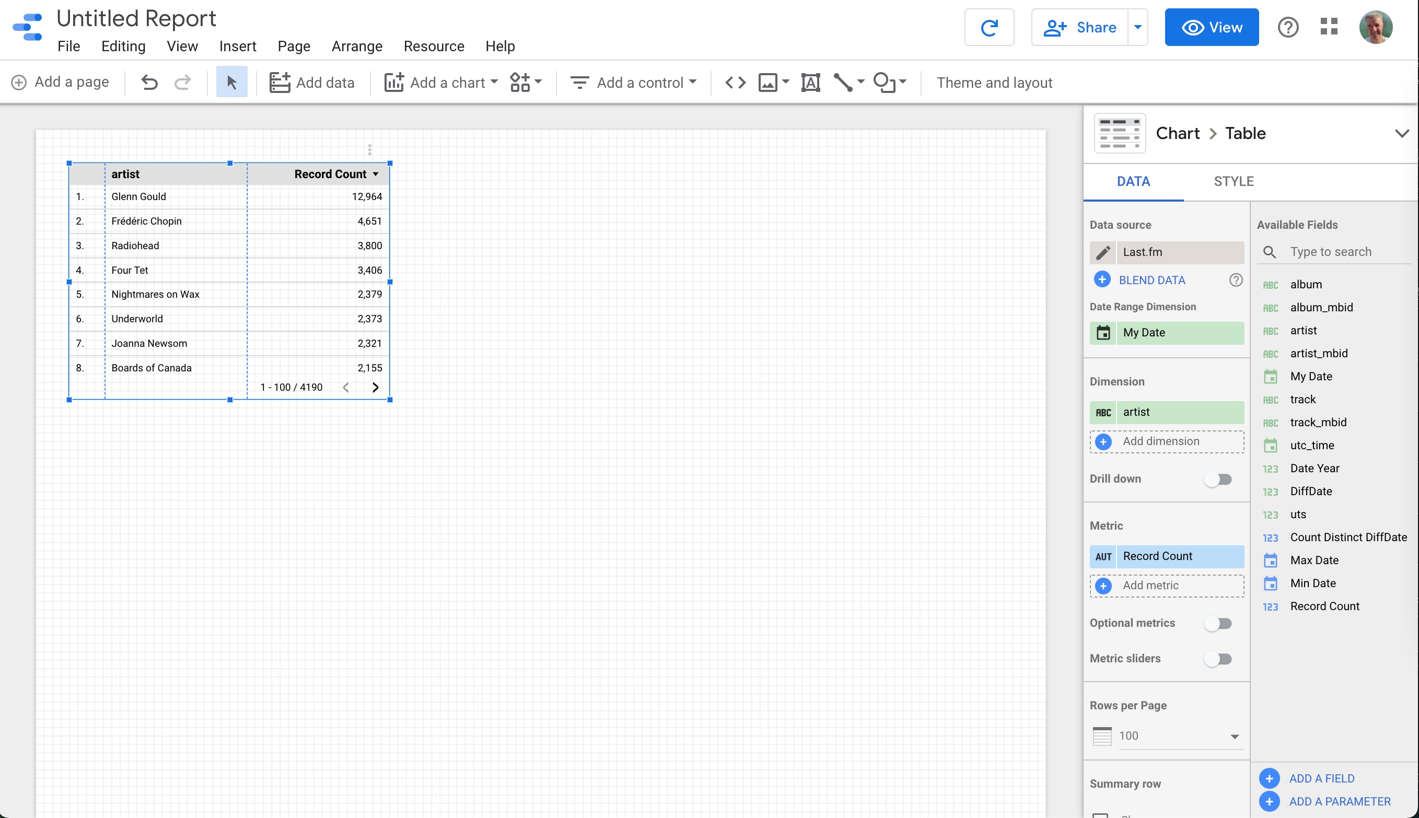Open the image insert dropdown arrow
Image resolution: width=1419 pixels, height=818 pixels.
(x=785, y=82)
